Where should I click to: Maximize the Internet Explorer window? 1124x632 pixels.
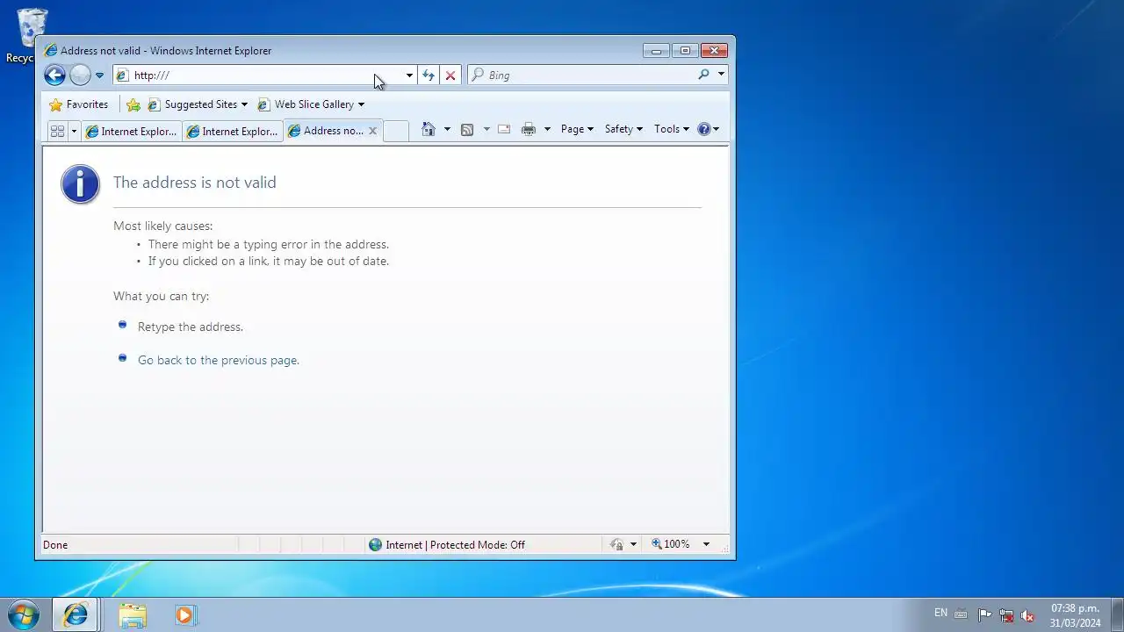point(685,51)
